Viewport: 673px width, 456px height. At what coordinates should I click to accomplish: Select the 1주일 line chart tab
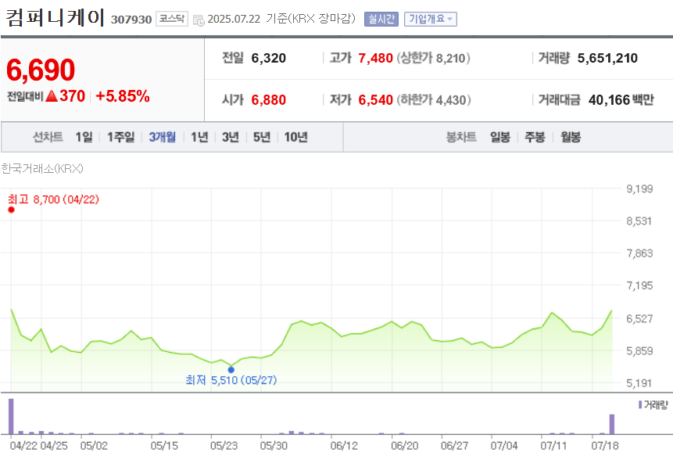click(x=120, y=137)
